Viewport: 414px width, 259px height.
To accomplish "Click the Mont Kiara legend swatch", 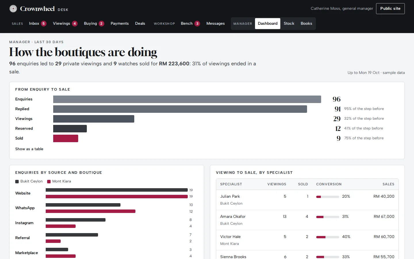I will 49,181.
